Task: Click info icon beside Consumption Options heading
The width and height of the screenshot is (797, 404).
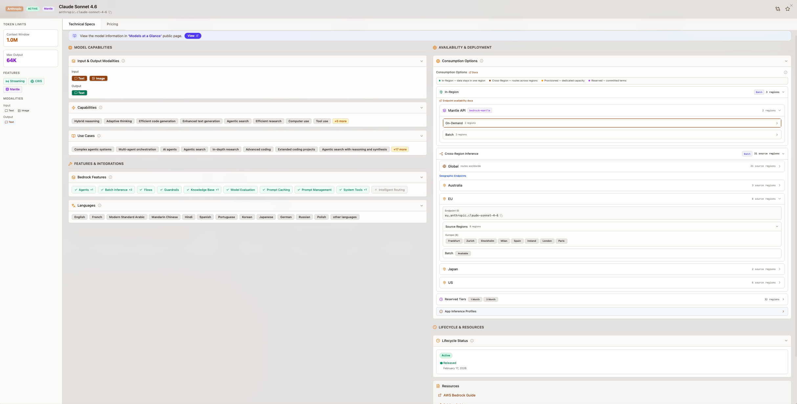Action: pyautogui.click(x=481, y=61)
